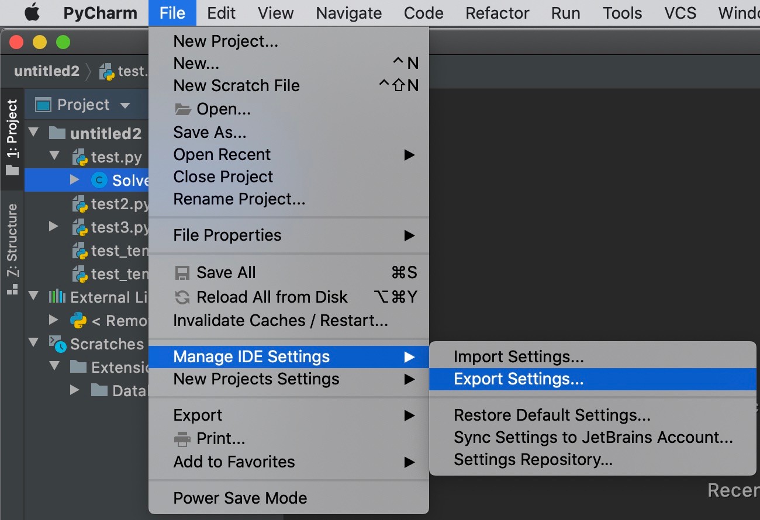Click the External Libraries bar-chart icon
This screenshot has height=520, width=760.
(57, 296)
